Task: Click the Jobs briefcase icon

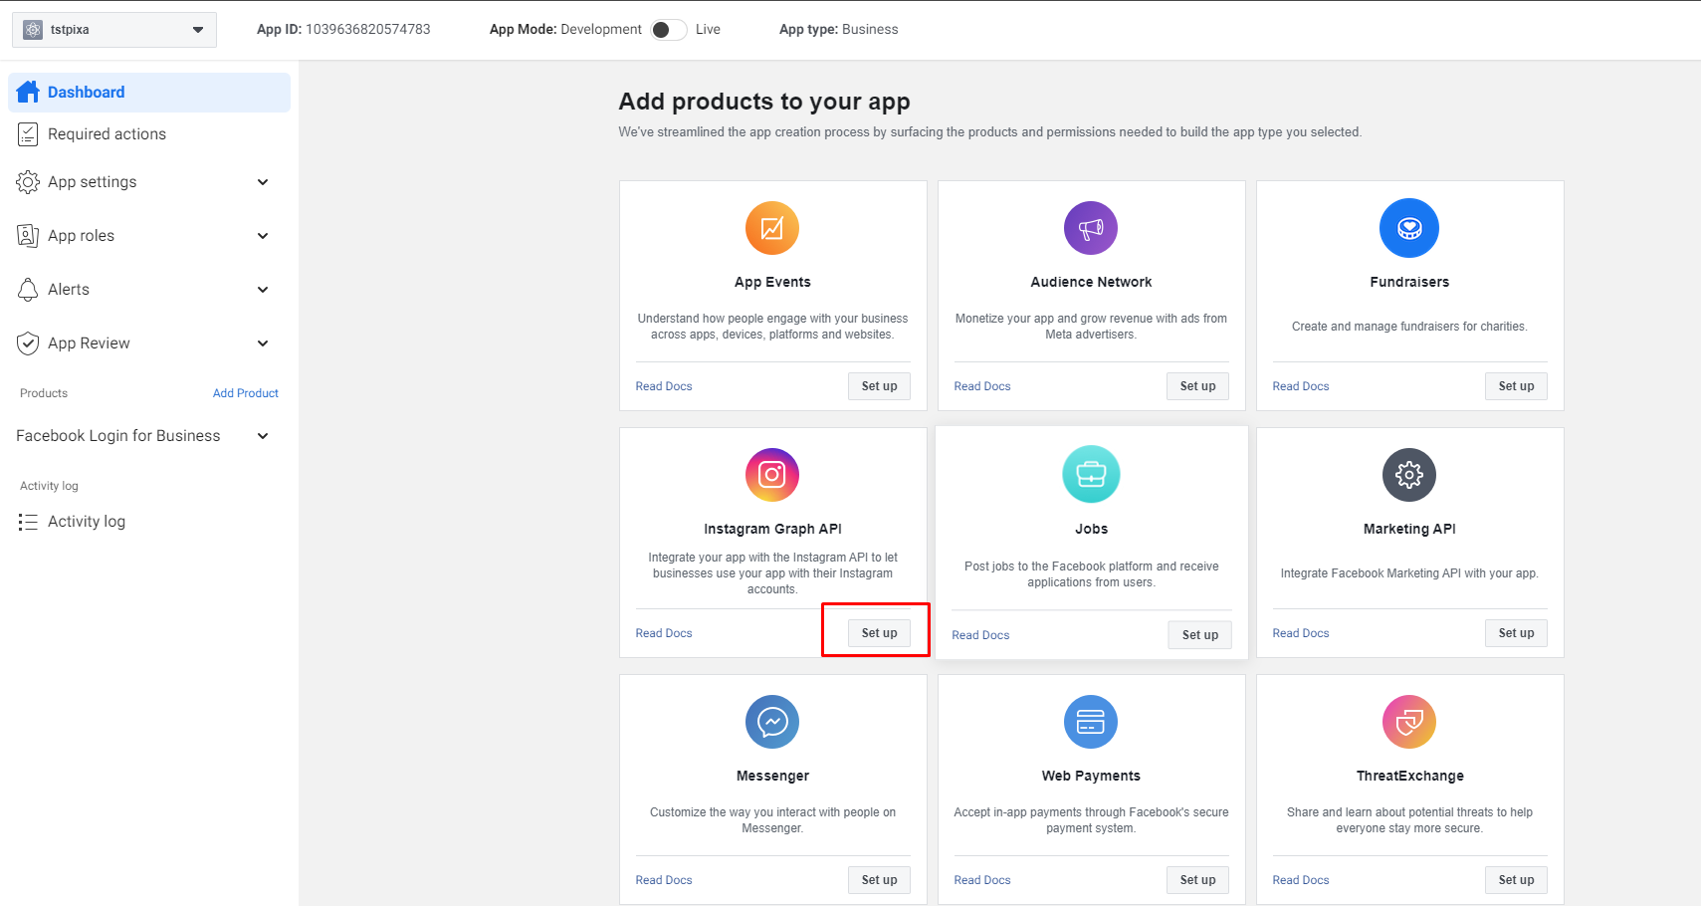Action: pyautogui.click(x=1091, y=474)
